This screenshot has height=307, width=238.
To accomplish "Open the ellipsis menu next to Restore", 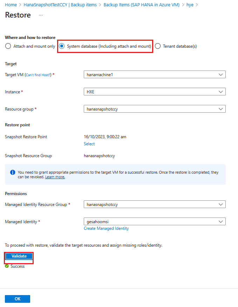I will [x=41, y=15].
